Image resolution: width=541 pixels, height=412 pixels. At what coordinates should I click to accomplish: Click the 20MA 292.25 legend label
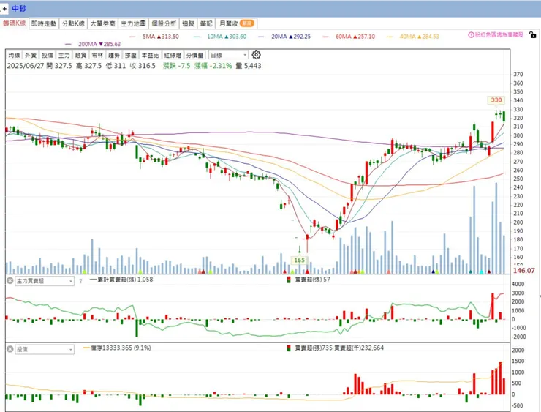tap(291, 37)
